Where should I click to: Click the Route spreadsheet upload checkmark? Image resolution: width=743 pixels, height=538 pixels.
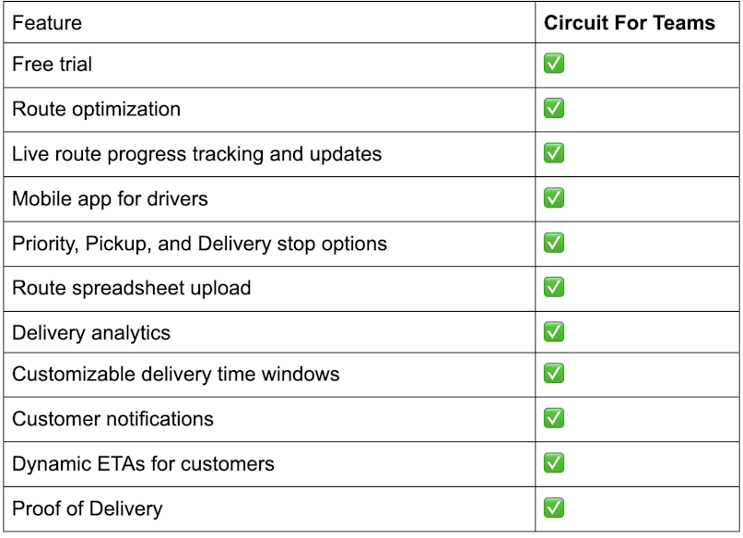pos(553,287)
